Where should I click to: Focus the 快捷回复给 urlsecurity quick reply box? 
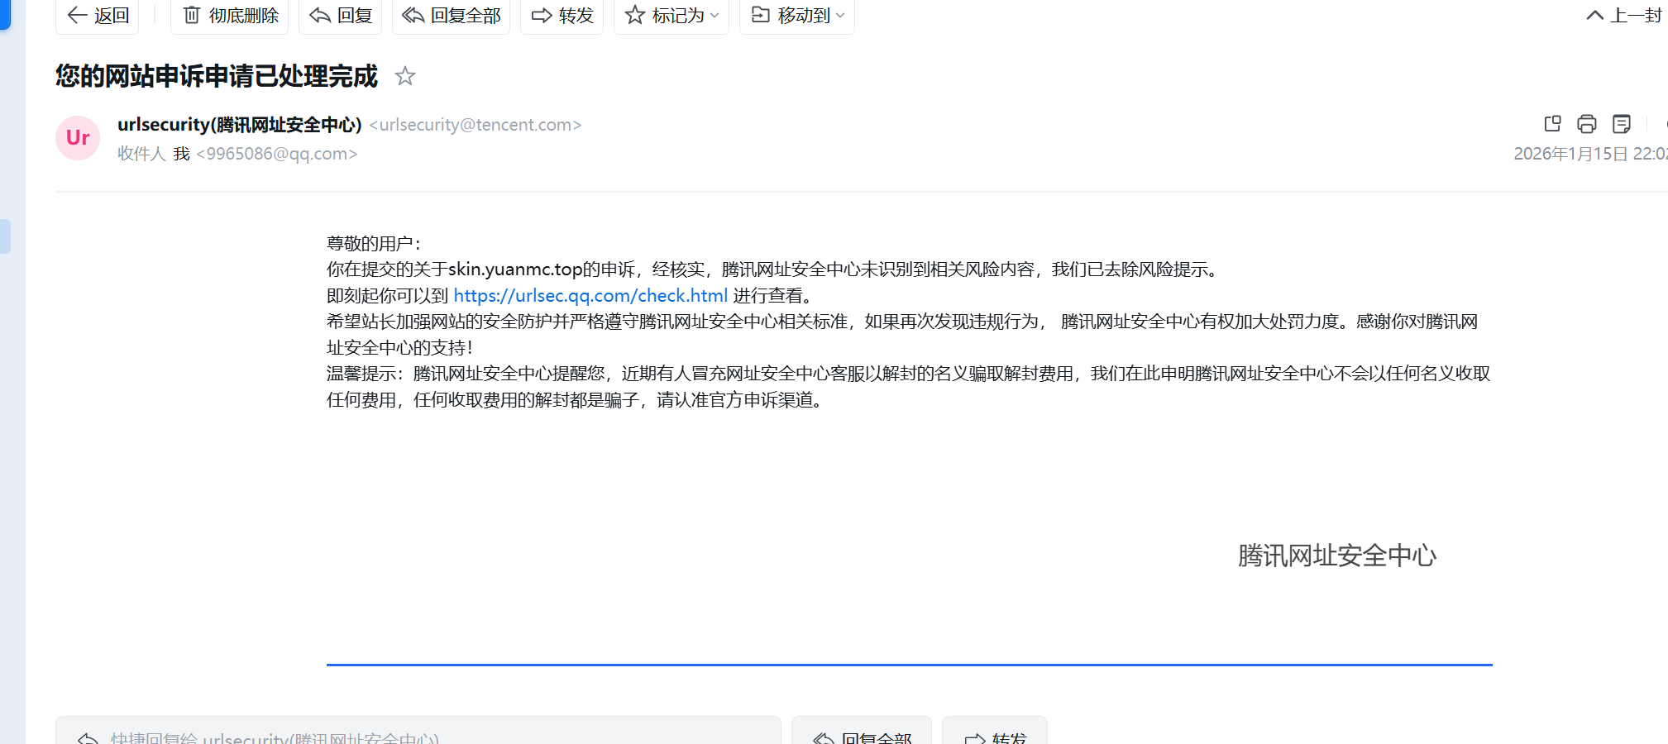pyautogui.click(x=418, y=731)
